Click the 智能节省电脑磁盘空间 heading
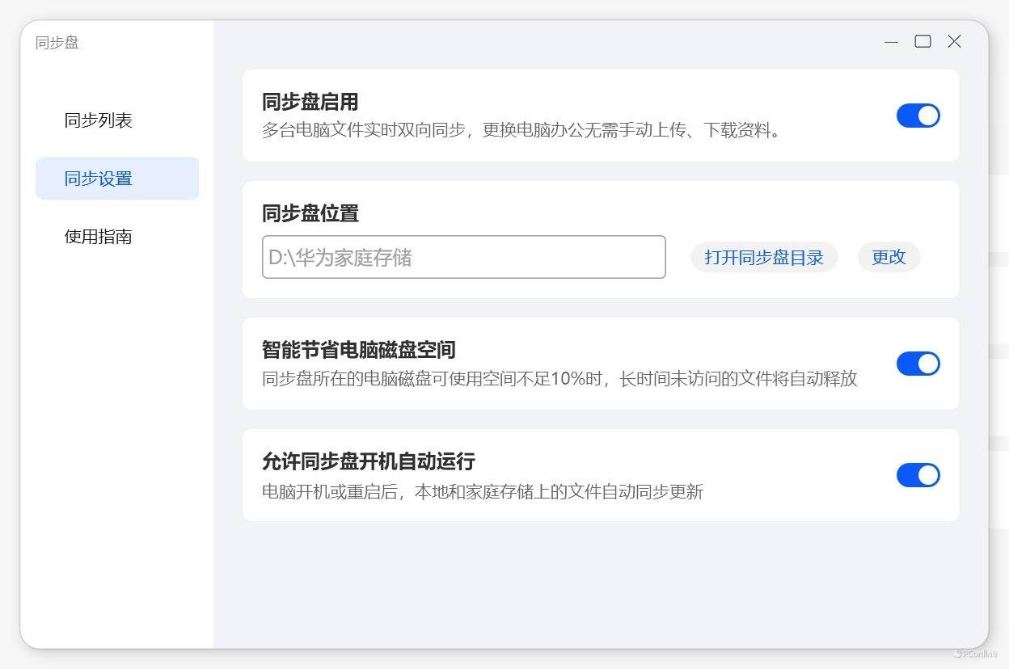The width and height of the screenshot is (1009, 669). click(358, 350)
